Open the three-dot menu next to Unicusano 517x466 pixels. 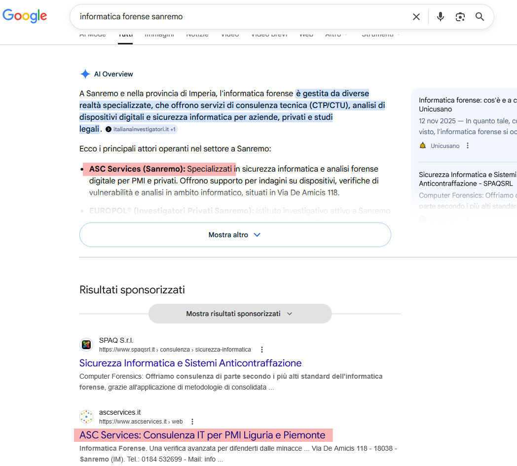point(467,145)
